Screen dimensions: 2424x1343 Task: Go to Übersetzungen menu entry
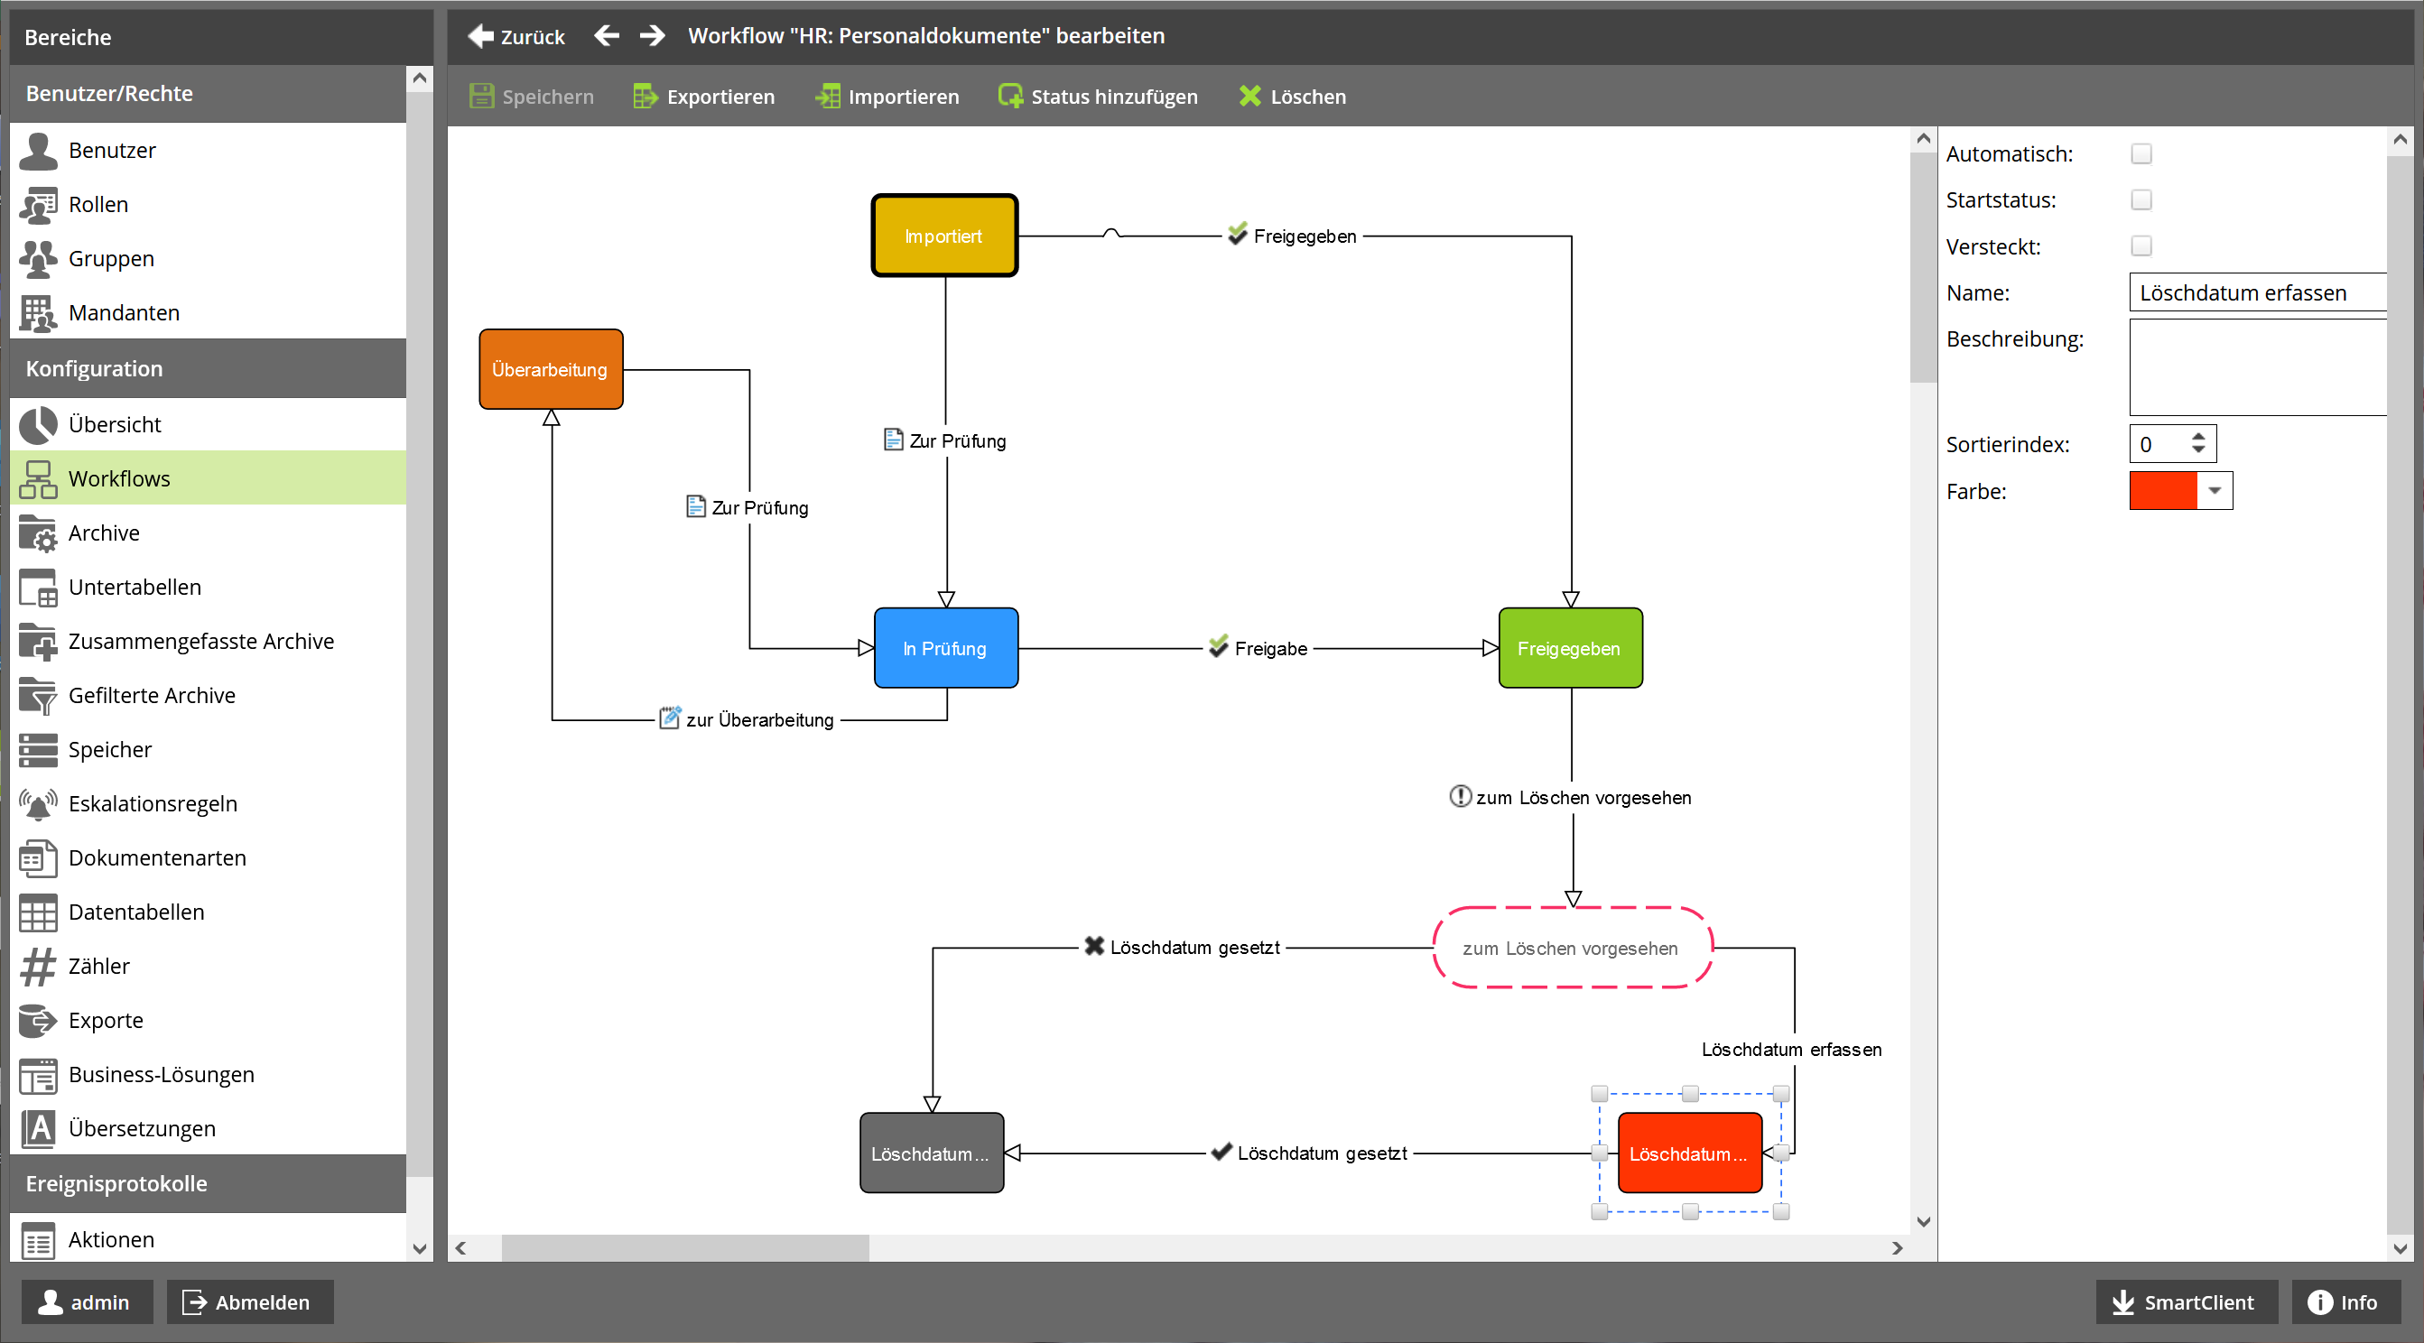pyautogui.click(x=207, y=1128)
